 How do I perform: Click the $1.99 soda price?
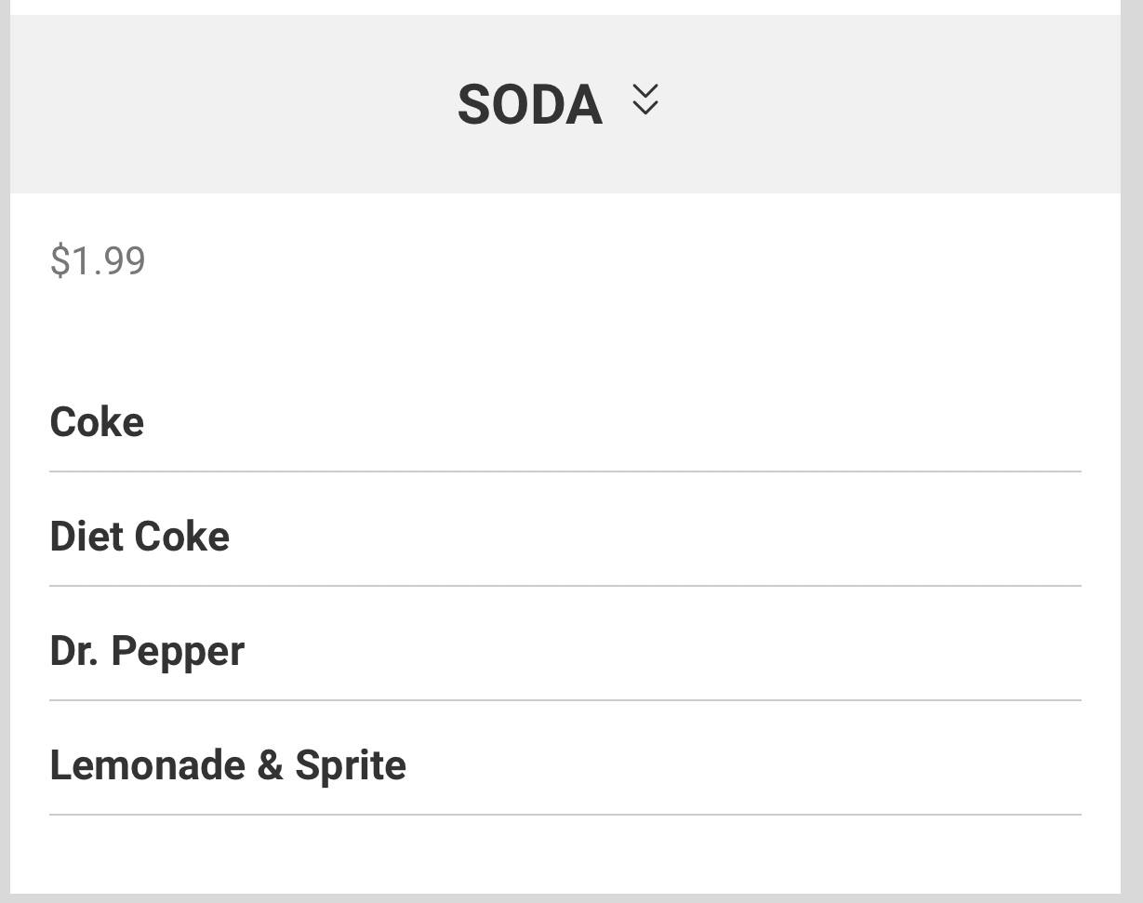[x=98, y=260]
